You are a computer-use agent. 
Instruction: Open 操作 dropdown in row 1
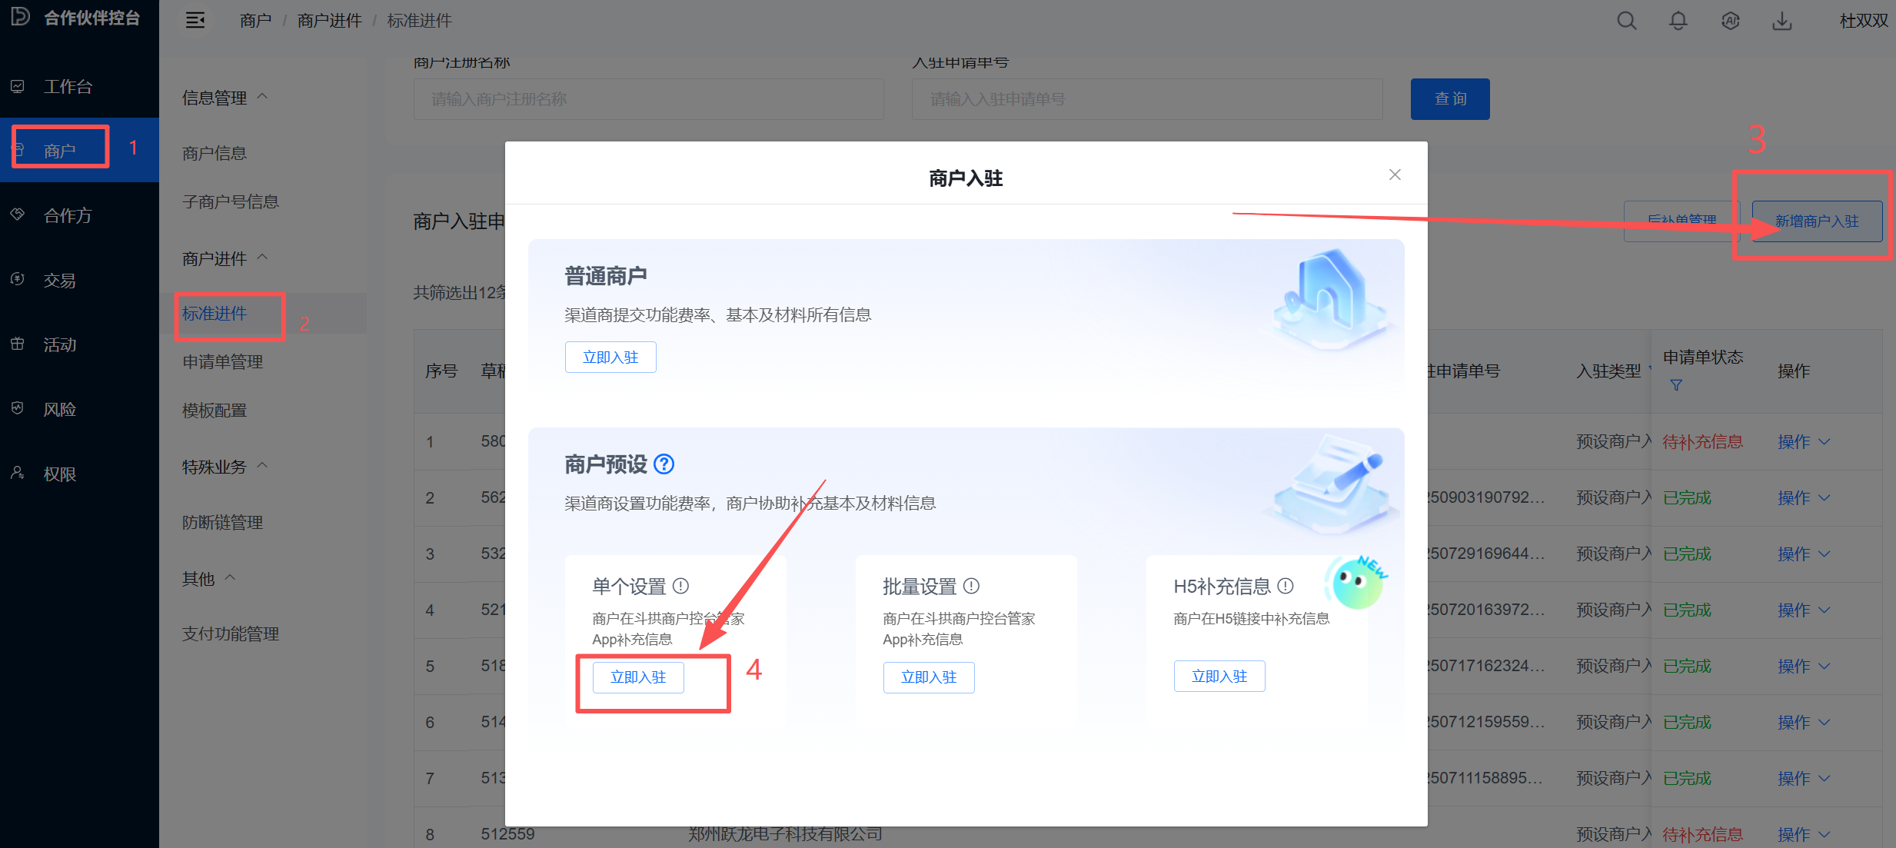(x=1804, y=442)
